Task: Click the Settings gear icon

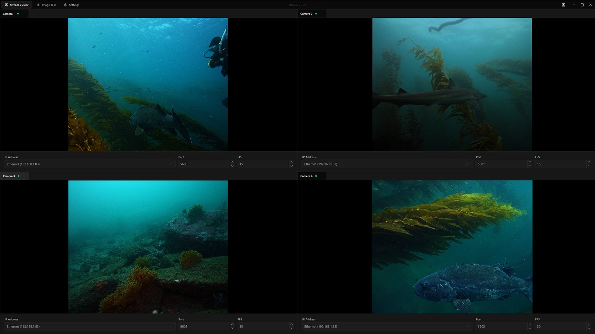Action: (x=65, y=5)
